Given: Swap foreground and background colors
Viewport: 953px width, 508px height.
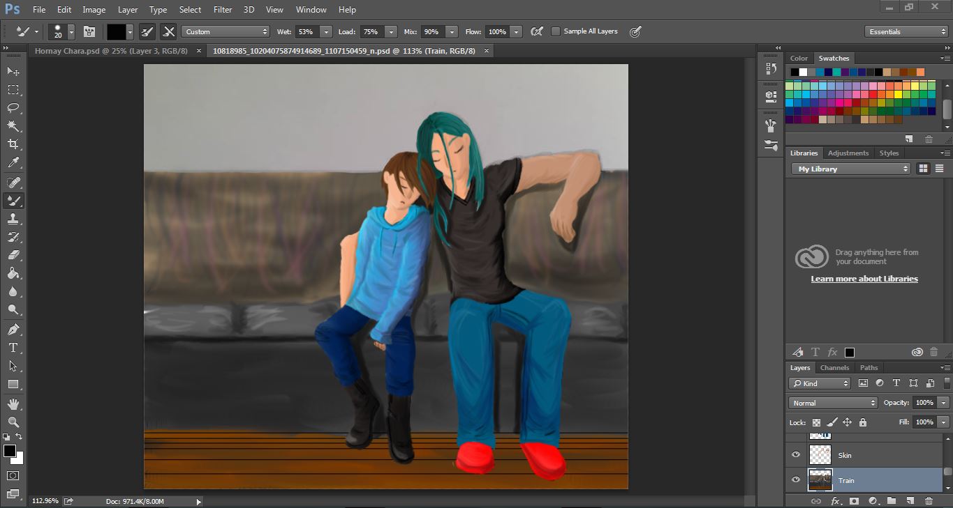Looking at the screenshot, I should [19, 436].
